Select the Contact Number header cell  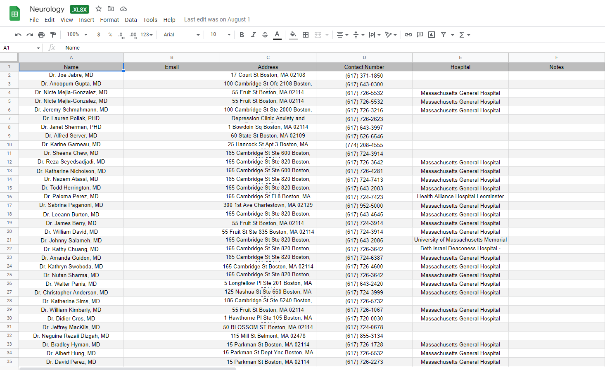[x=364, y=67]
